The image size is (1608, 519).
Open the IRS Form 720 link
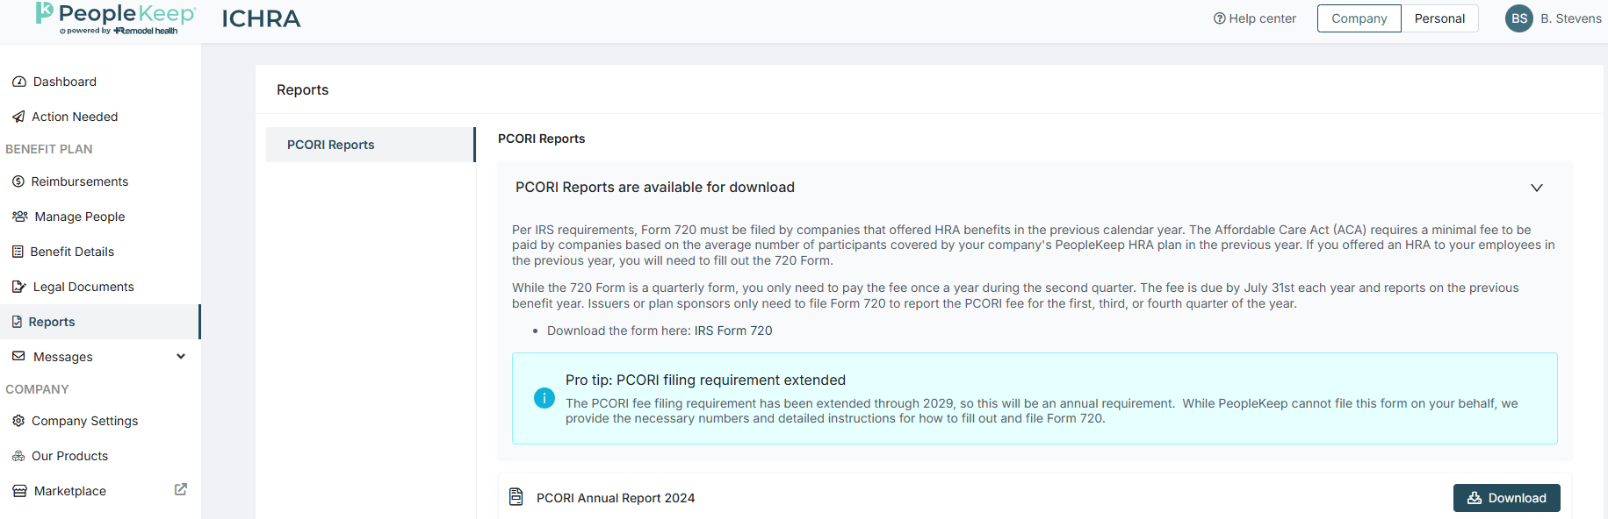(x=733, y=331)
